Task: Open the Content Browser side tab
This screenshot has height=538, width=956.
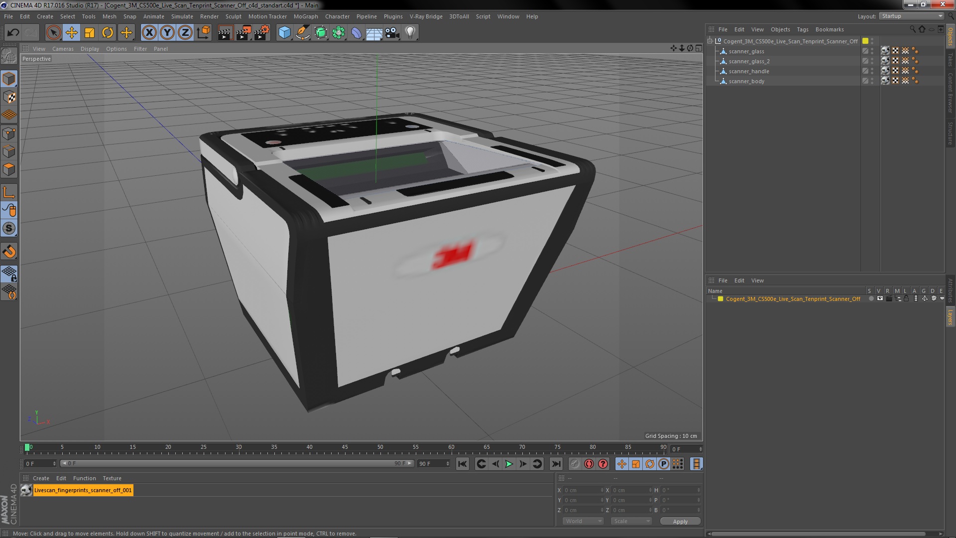Action: click(x=950, y=93)
